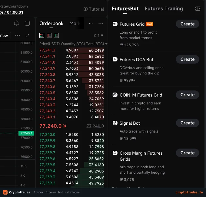Screen dimensions: 206x197
Task: Show sell orders only orderbook view
Action: click(x=49, y=35)
